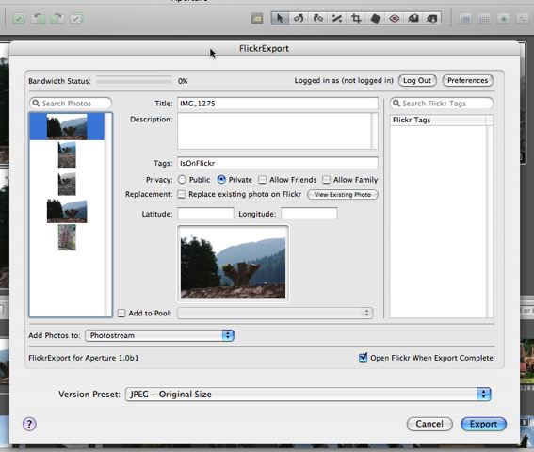Image resolution: width=534 pixels, height=452 pixels.
Task: Click the Description field scrollbar
Action: 374,131
